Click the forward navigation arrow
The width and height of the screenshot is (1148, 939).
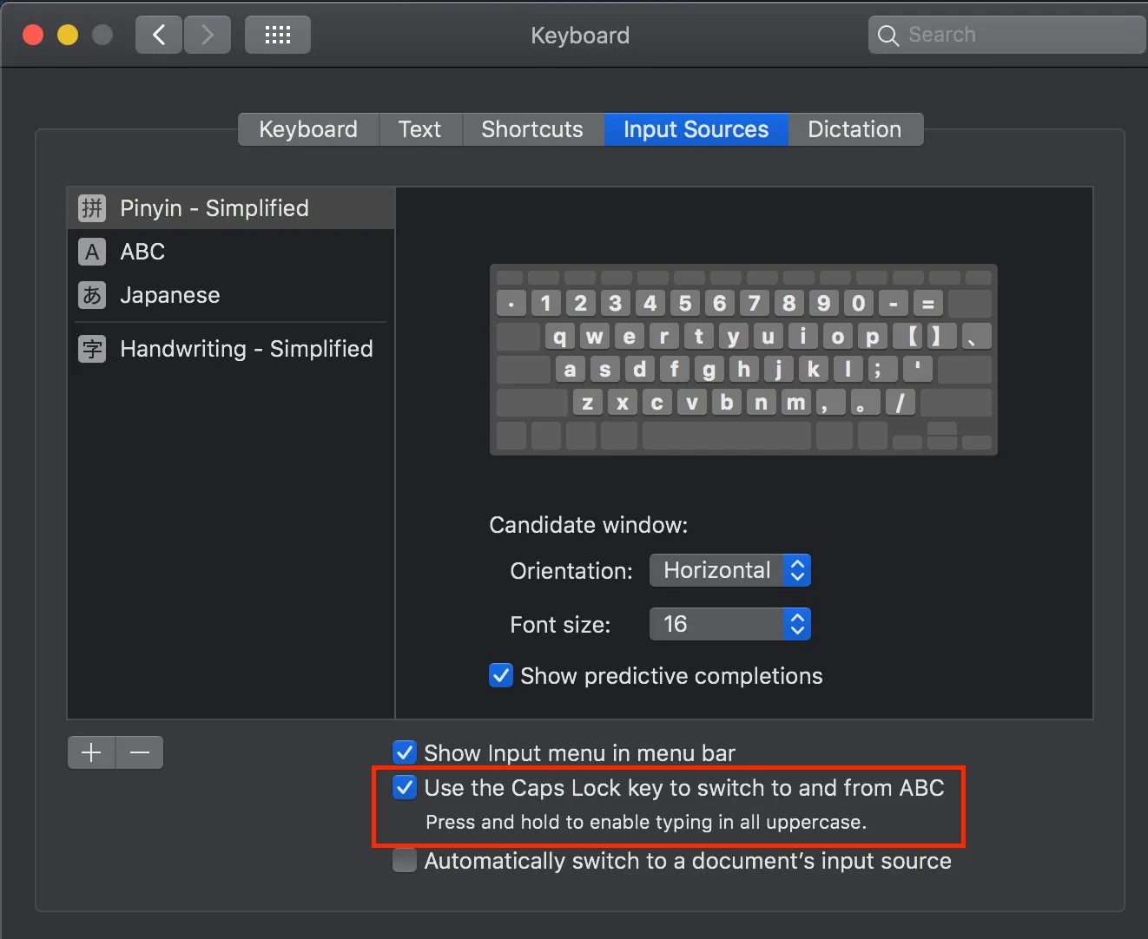207,34
